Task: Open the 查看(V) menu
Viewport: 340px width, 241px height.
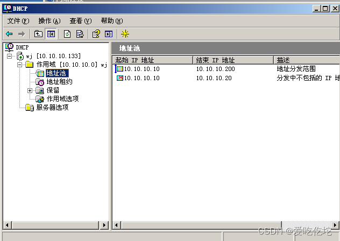Action: click(x=81, y=21)
